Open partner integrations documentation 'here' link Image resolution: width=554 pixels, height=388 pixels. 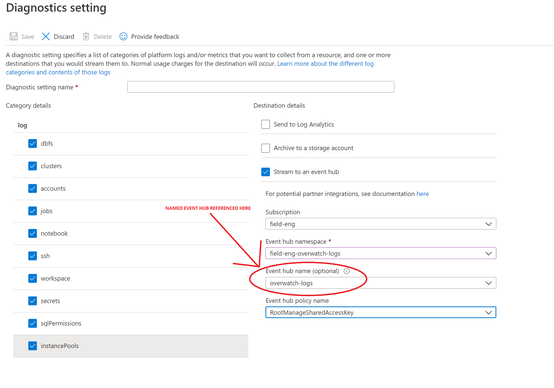(423, 194)
